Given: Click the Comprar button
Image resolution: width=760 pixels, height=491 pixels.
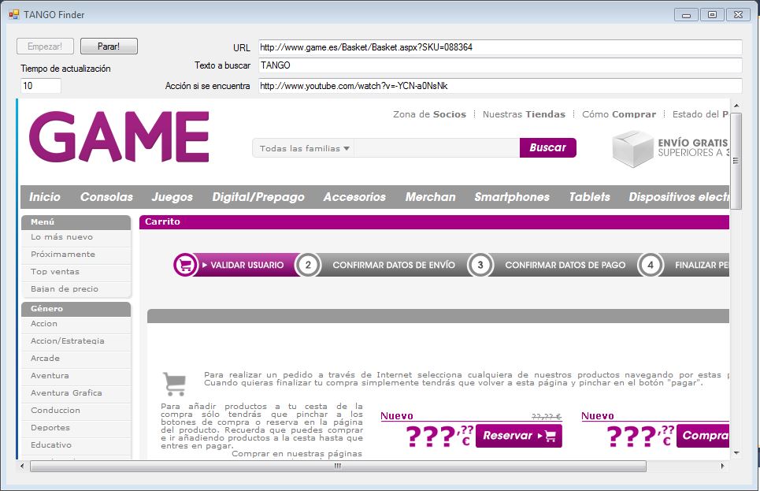Looking at the screenshot, I should click(703, 436).
